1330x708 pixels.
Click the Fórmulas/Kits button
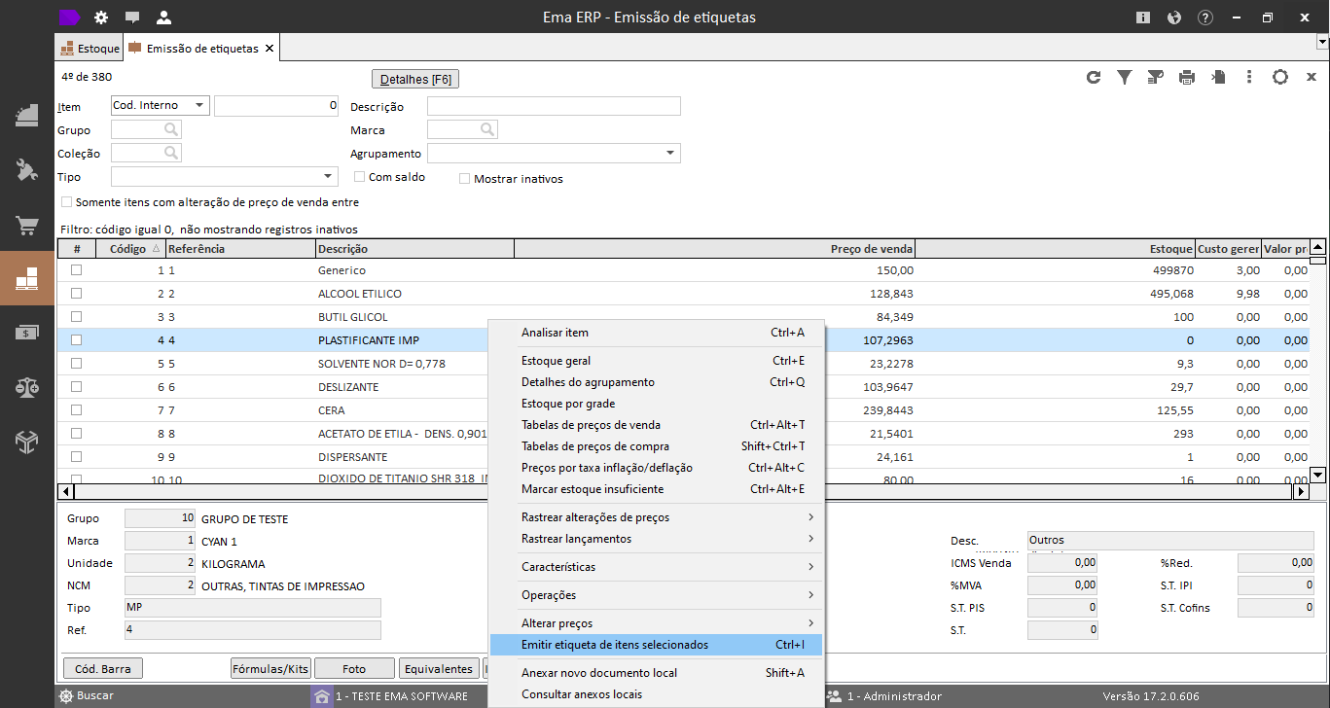[x=270, y=669]
